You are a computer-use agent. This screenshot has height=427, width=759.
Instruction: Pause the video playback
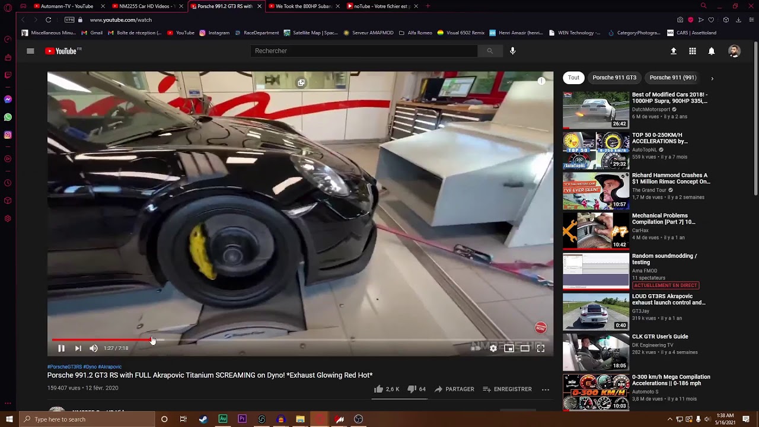(x=61, y=348)
